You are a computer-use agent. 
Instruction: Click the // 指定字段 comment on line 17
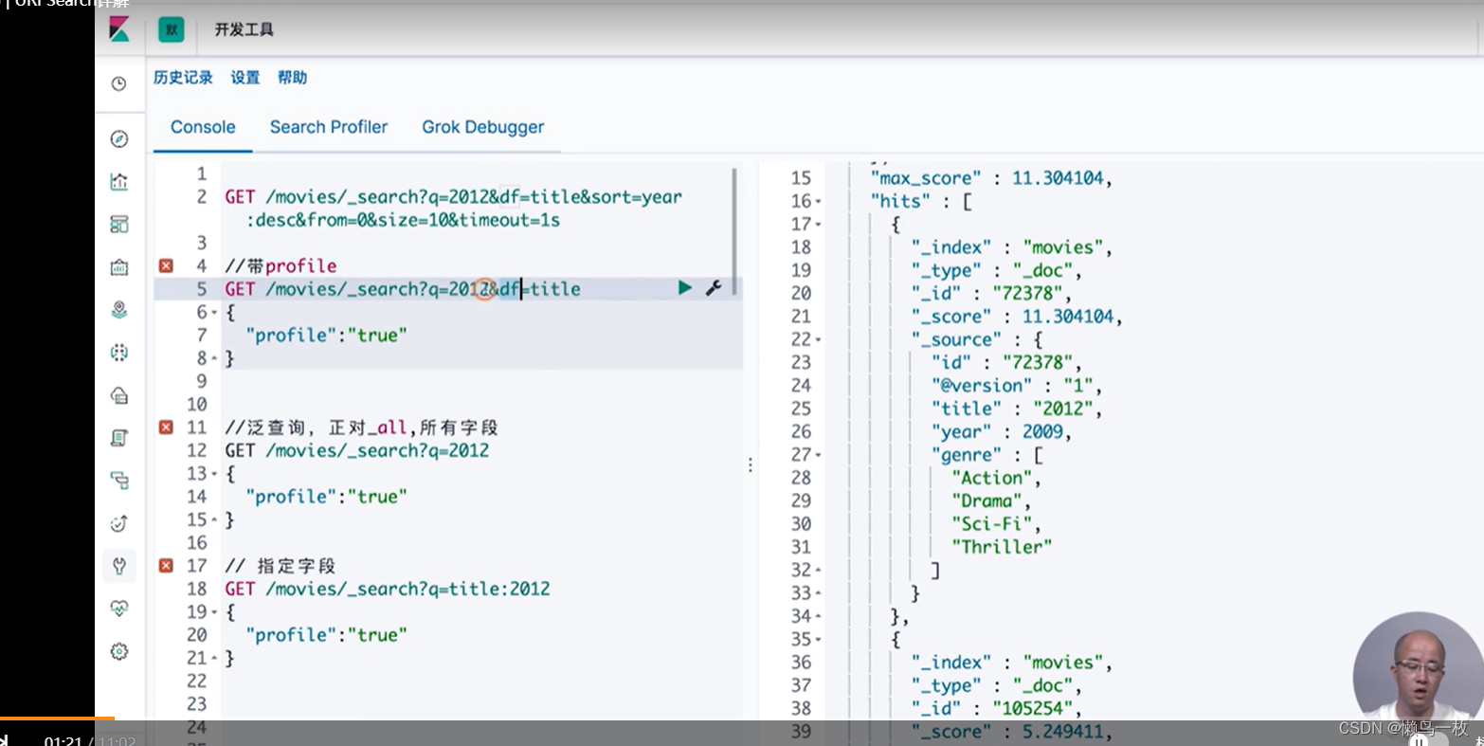(281, 566)
